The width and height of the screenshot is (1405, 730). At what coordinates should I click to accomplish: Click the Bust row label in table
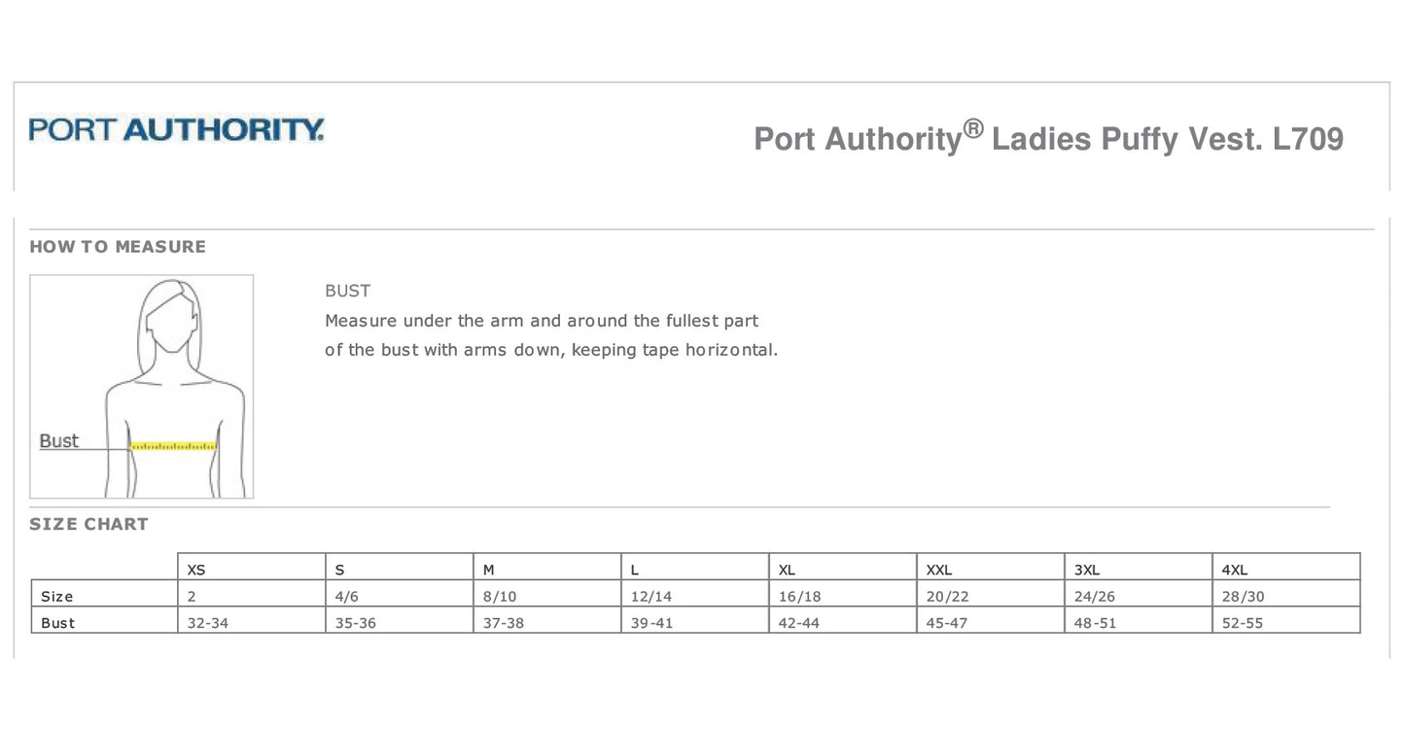[x=58, y=623]
